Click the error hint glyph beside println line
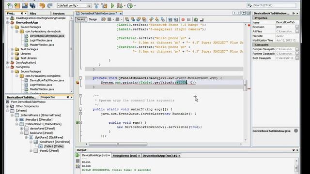Image resolution: width=310 pixels, height=174 pixels. click(x=77, y=83)
